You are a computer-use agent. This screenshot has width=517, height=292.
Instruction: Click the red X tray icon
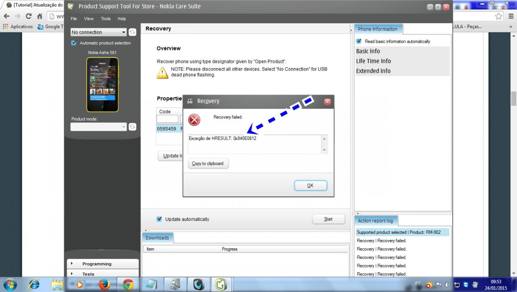click(x=429, y=285)
